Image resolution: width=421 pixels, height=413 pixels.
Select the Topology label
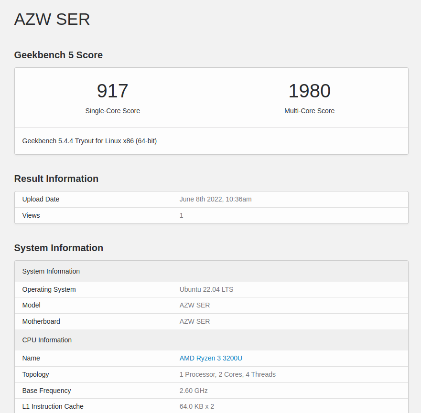tap(35, 374)
